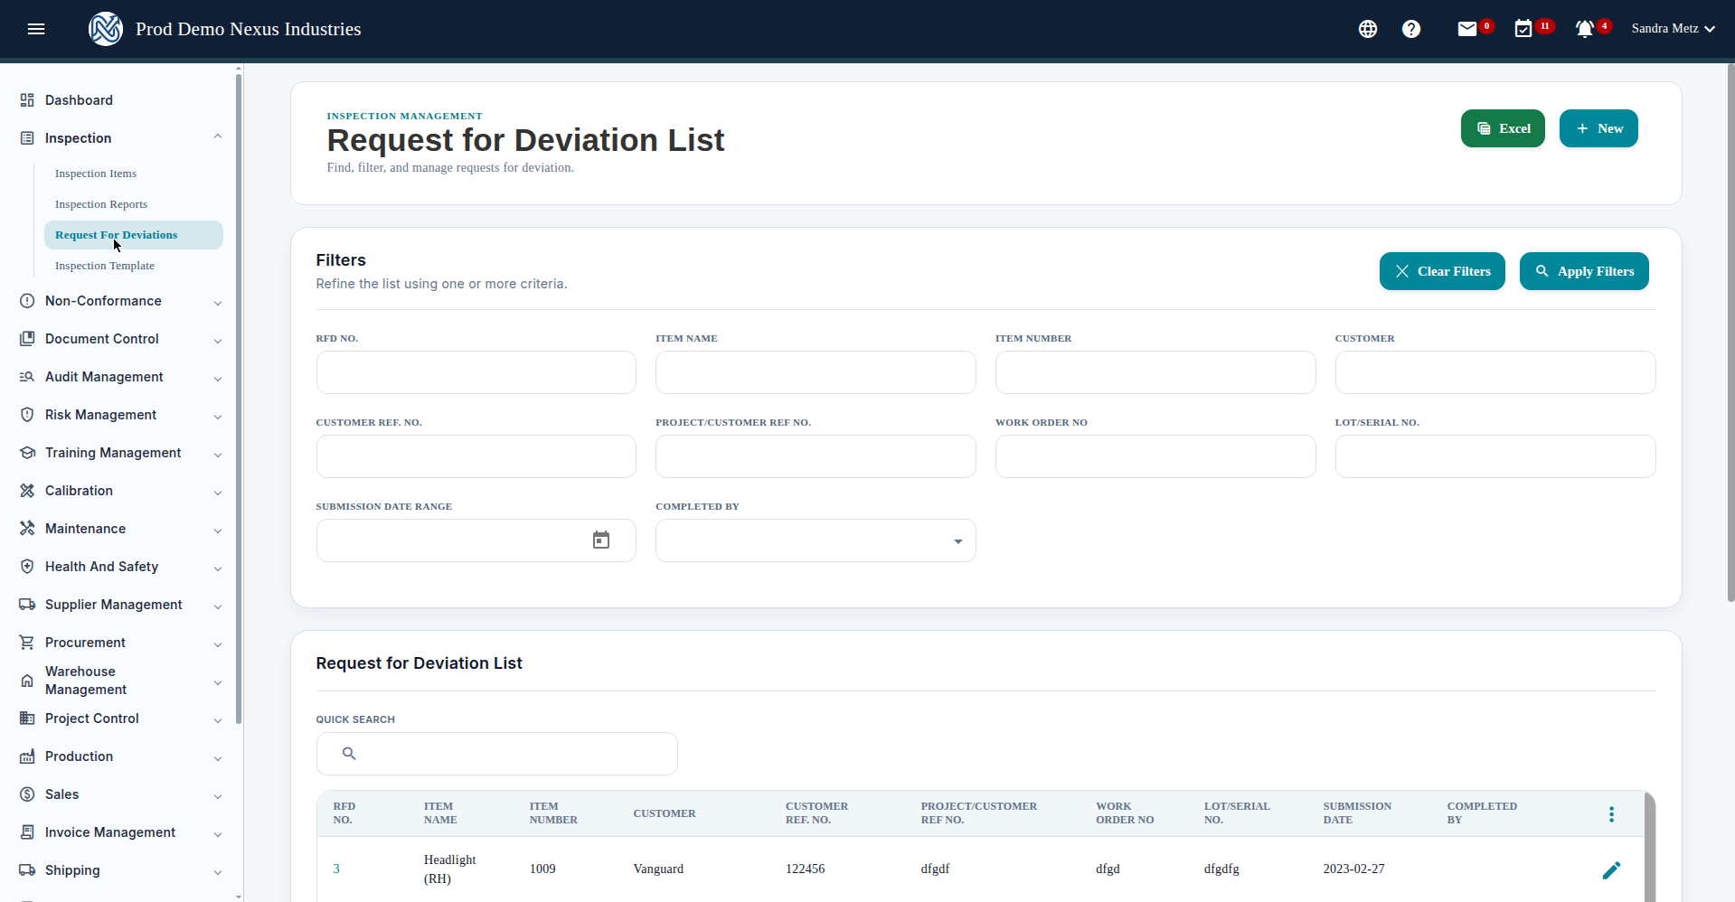
Task: Open Inspection Reports submenu entry
Action: [101, 204]
